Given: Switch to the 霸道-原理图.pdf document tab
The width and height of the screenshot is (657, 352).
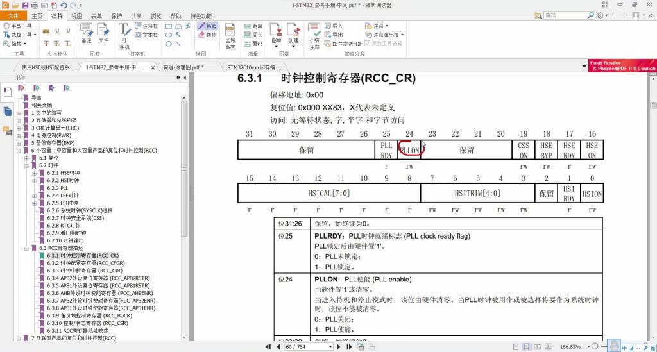Looking at the screenshot, I should click(x=183, y=67).
